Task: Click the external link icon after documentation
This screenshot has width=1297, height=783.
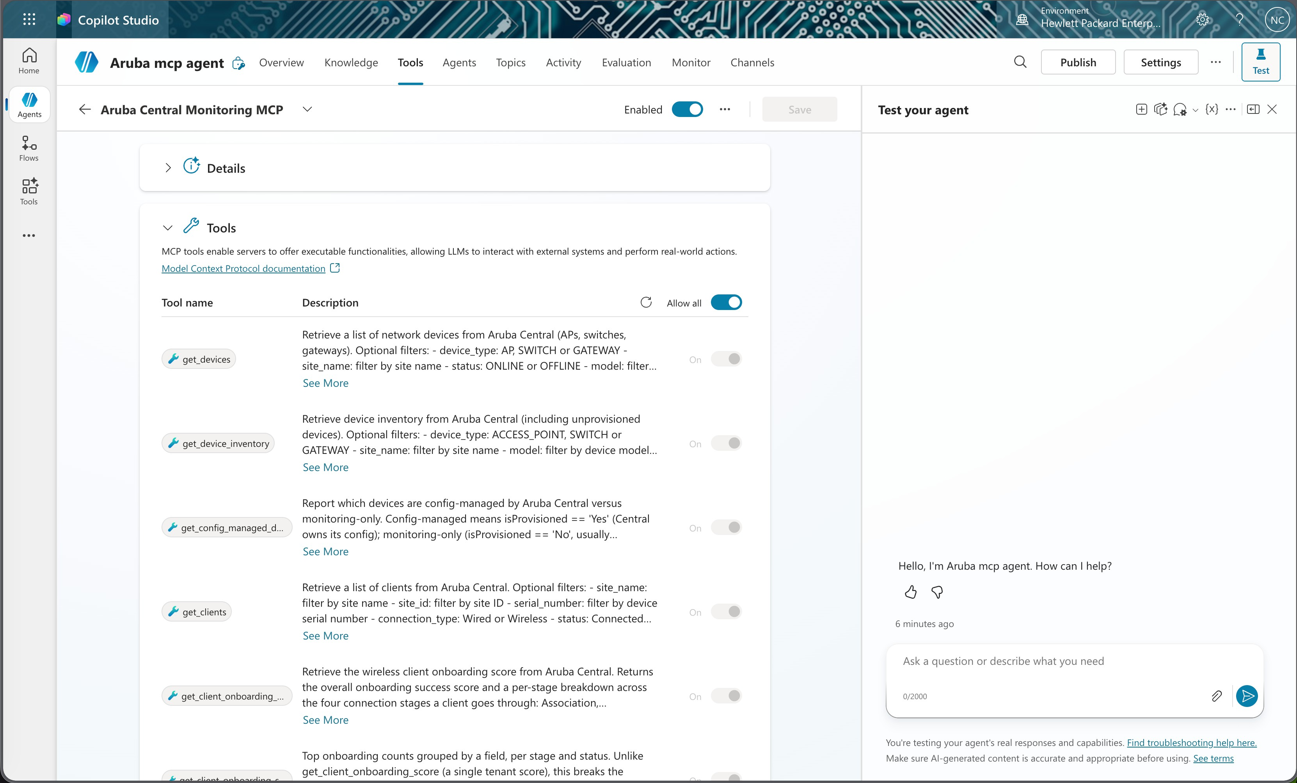Action: pyautogui.click(x=335, y=268)
